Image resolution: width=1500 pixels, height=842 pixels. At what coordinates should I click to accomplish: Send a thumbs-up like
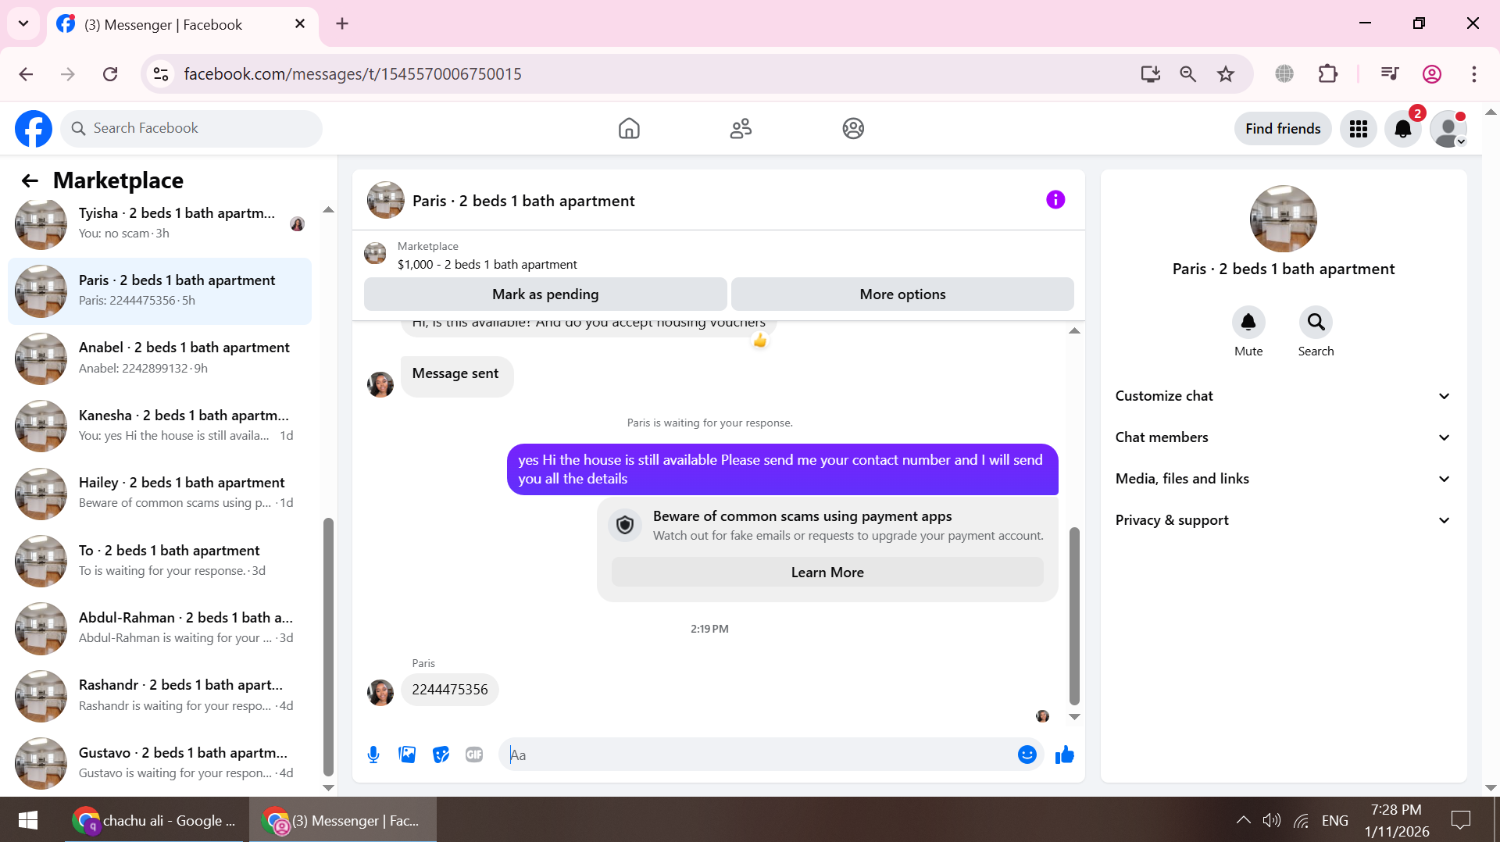[x=1065, y=755]
